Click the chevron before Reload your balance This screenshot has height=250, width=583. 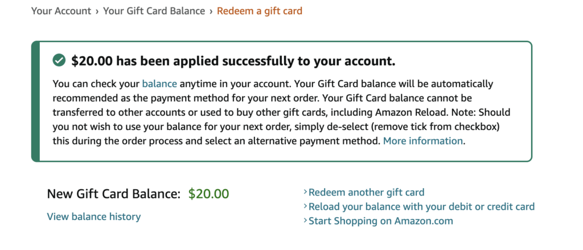306,207
